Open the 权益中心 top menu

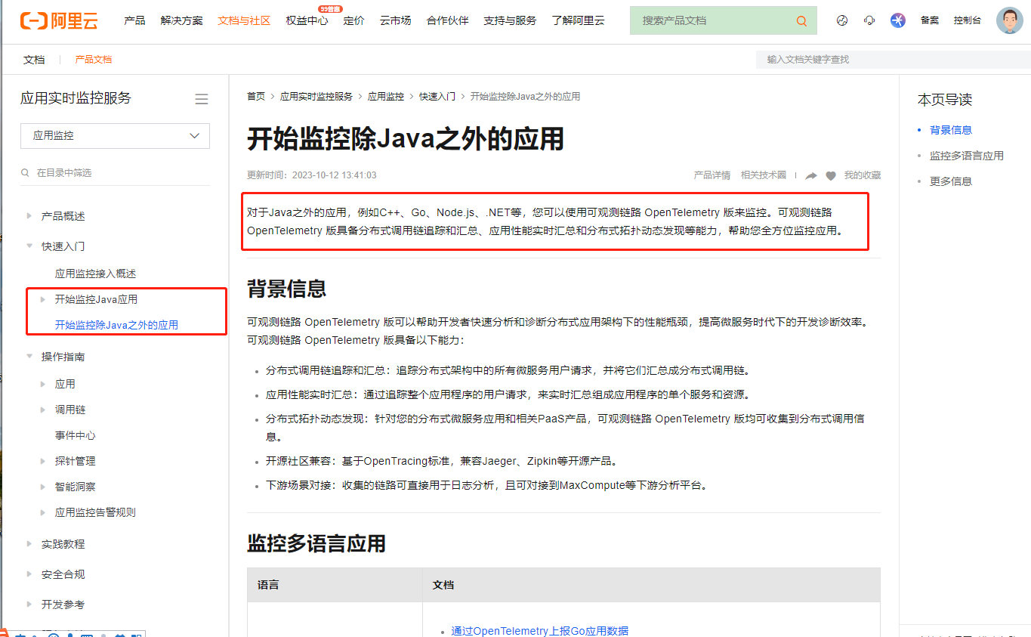coord(307,20)
